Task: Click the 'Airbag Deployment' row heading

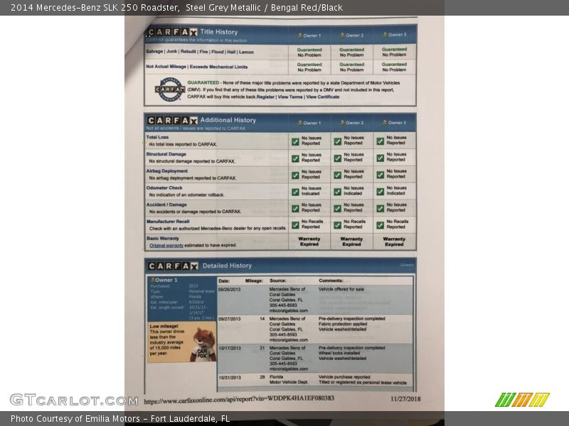Action: [167, 171]
